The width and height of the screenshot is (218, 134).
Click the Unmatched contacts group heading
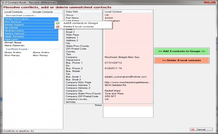[x=21, y=16]
